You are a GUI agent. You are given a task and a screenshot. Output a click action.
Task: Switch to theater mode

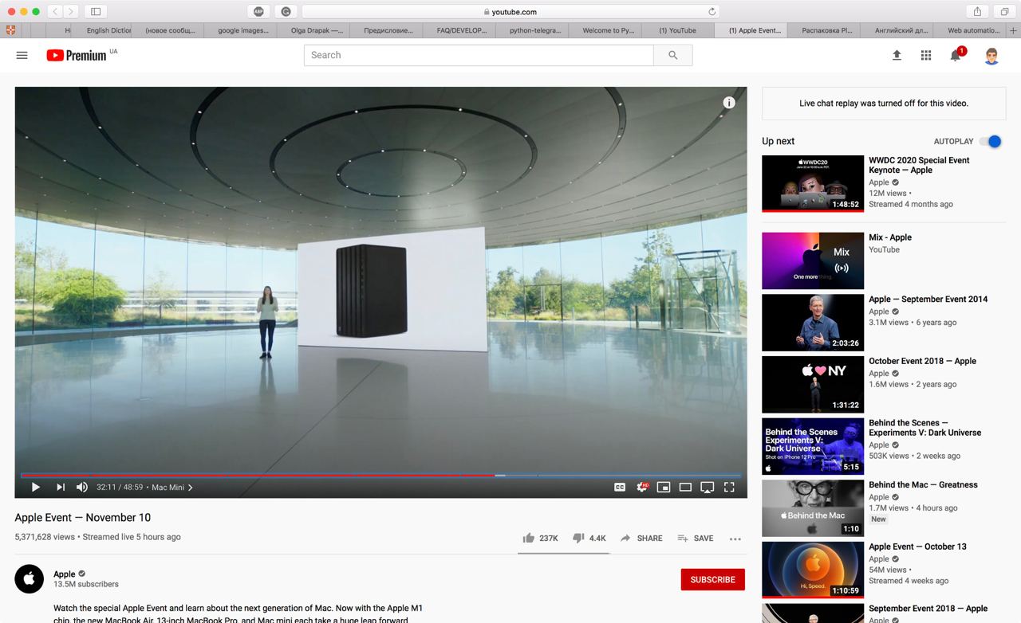pyautogui.click(x=685, y=487)
